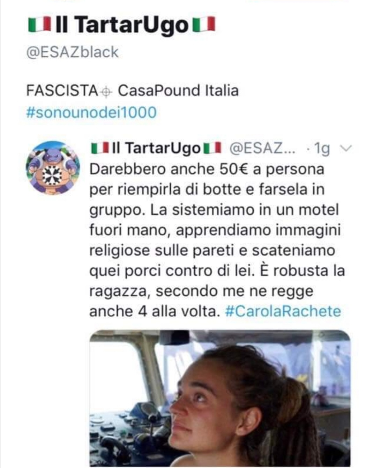Open the Il TartarUgo author name on the tweet
Screen dimensions: 373x468
(x=156, y=148)
